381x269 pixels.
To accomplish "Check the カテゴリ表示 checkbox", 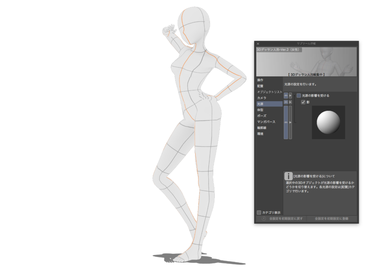I will point(259,212).
